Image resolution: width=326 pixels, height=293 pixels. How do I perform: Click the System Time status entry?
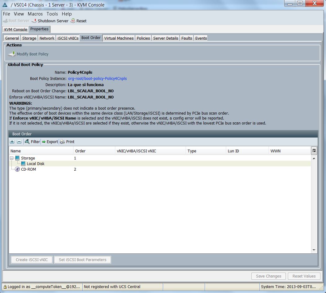(x=288, y=287)
